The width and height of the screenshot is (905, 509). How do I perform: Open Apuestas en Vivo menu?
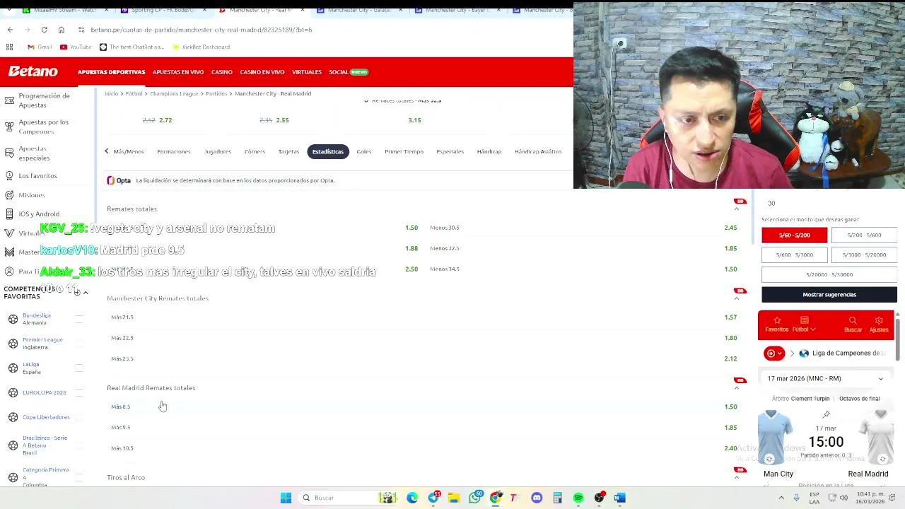(x=178, y=72)
